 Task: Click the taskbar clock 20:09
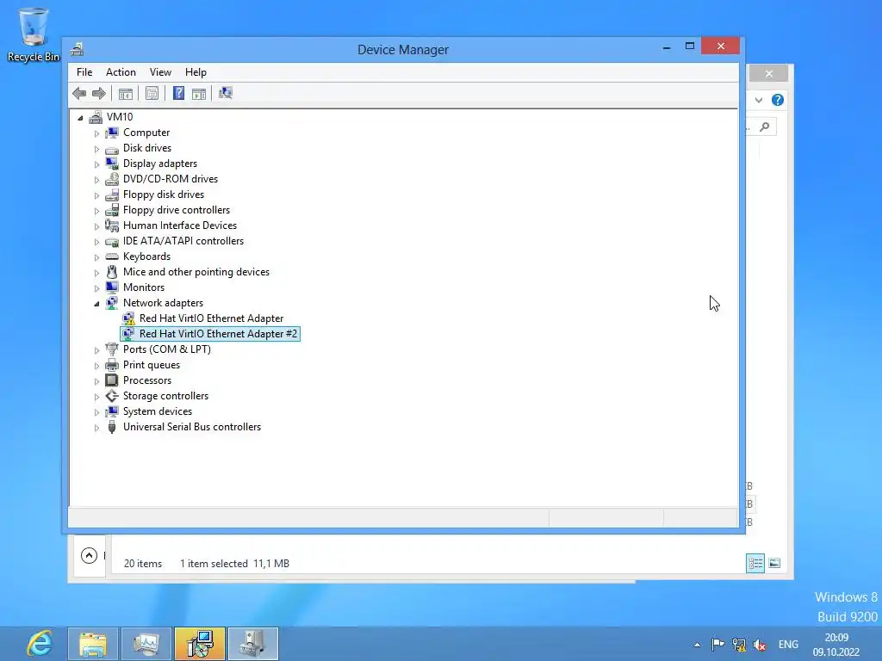tap(836, 638)
